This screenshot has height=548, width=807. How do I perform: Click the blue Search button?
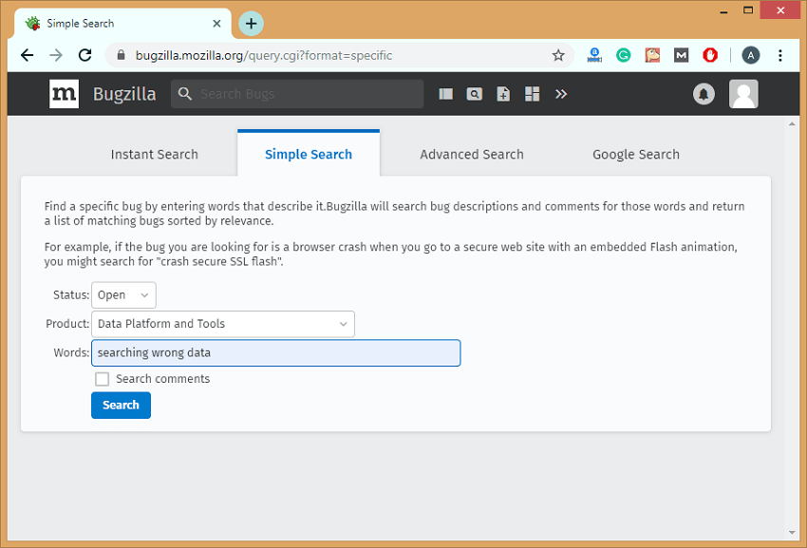coord(121,405)
